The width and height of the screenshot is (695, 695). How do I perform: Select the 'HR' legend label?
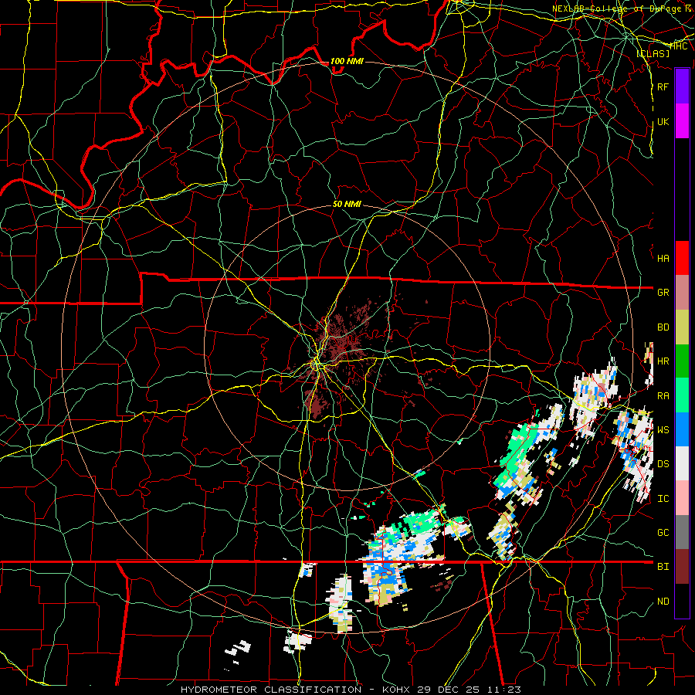pos(663,361)
